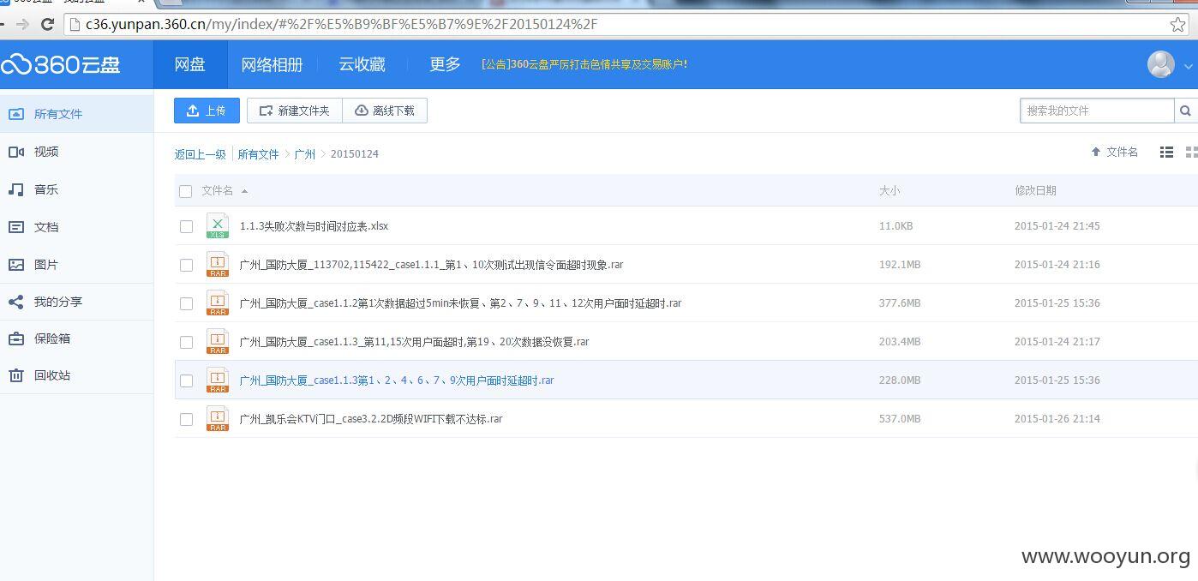Click the 537.0MB size cell
Image resolution: width=1198 pixels, height=581 pixels.
tap(900, 419)
